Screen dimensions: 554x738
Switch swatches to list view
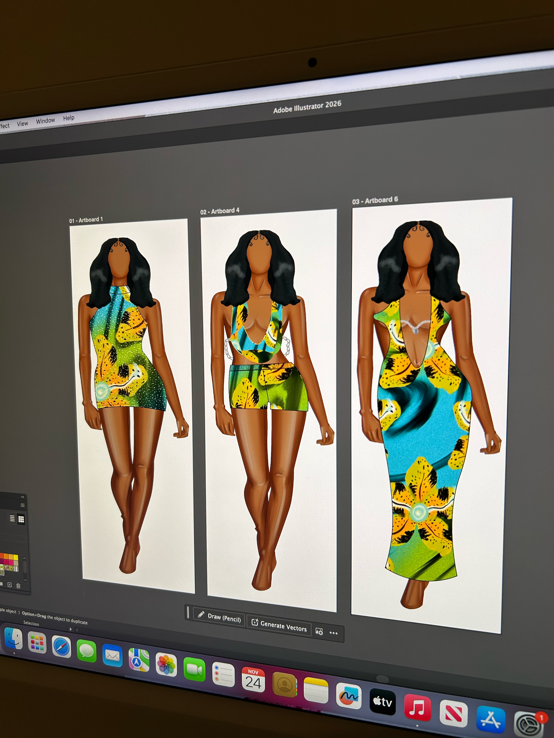tap(12, 518)
